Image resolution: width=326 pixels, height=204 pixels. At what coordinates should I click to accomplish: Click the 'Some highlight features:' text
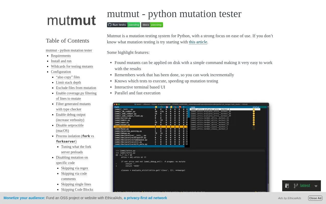click(128, 53)
